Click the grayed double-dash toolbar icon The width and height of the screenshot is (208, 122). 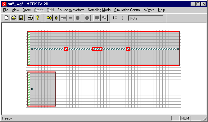63,18
